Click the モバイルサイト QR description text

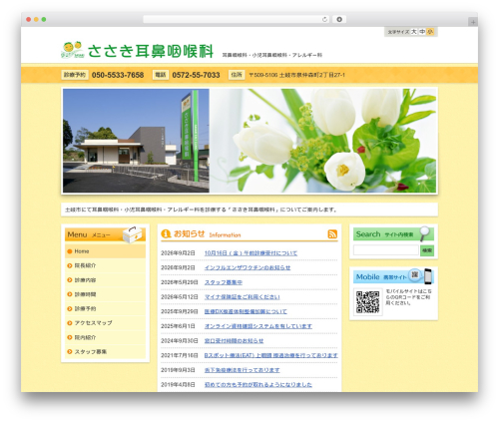click(x=409, y=297)
